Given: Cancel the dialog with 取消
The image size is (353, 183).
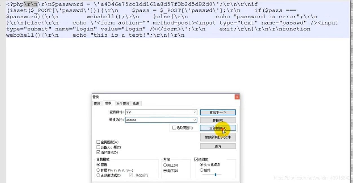Looking at the screenshot, I should coord(218,146).
